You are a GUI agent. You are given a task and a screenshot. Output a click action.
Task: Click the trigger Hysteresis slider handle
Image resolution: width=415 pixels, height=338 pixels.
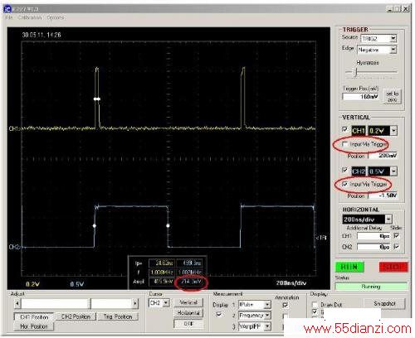pyautogui.click(x=356, y=72)
